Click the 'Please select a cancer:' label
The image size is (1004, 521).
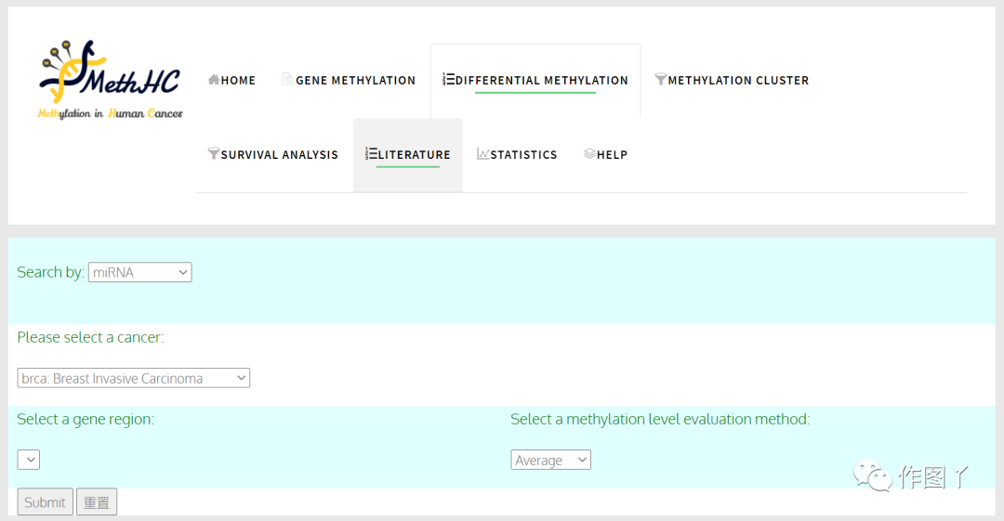coord(90,337)
